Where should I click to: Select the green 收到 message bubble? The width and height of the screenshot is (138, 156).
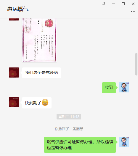click(x=109, y=88)
